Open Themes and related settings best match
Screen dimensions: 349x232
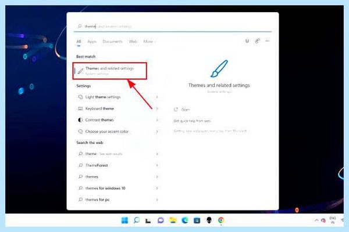(x=110, y=71)
